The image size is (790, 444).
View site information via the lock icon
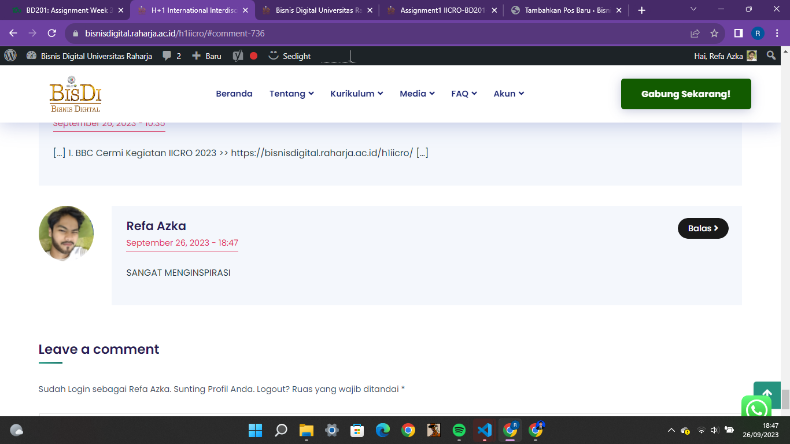click(x=75, y=34)
